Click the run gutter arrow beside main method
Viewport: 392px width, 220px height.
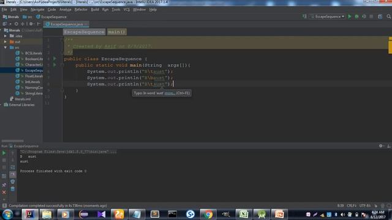click(x=55, y=65)
